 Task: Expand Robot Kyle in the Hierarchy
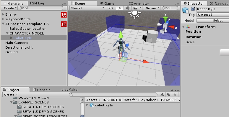pyautogui.click(x=12, y=38)
